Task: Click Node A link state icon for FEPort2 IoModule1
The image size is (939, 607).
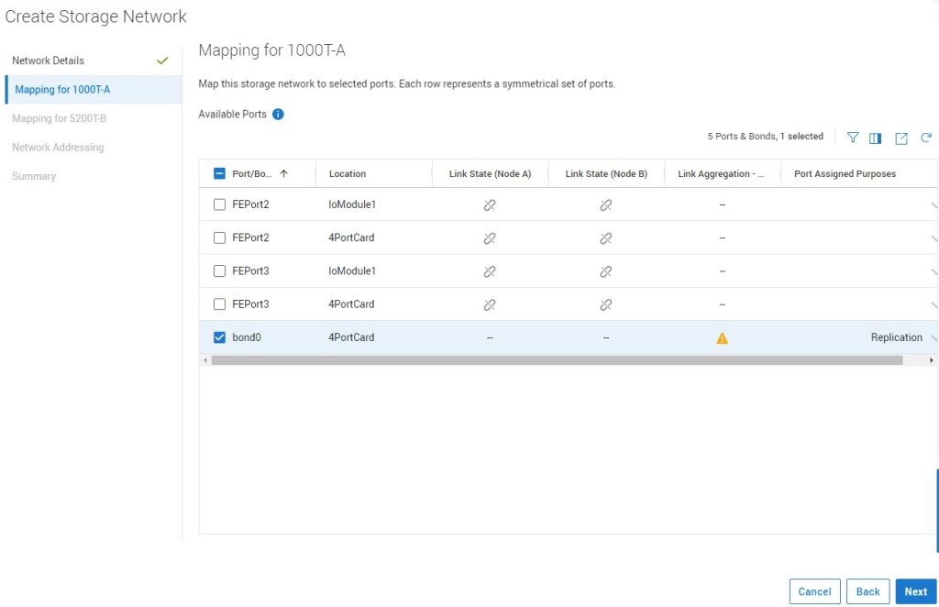Action: click(490, 205)
